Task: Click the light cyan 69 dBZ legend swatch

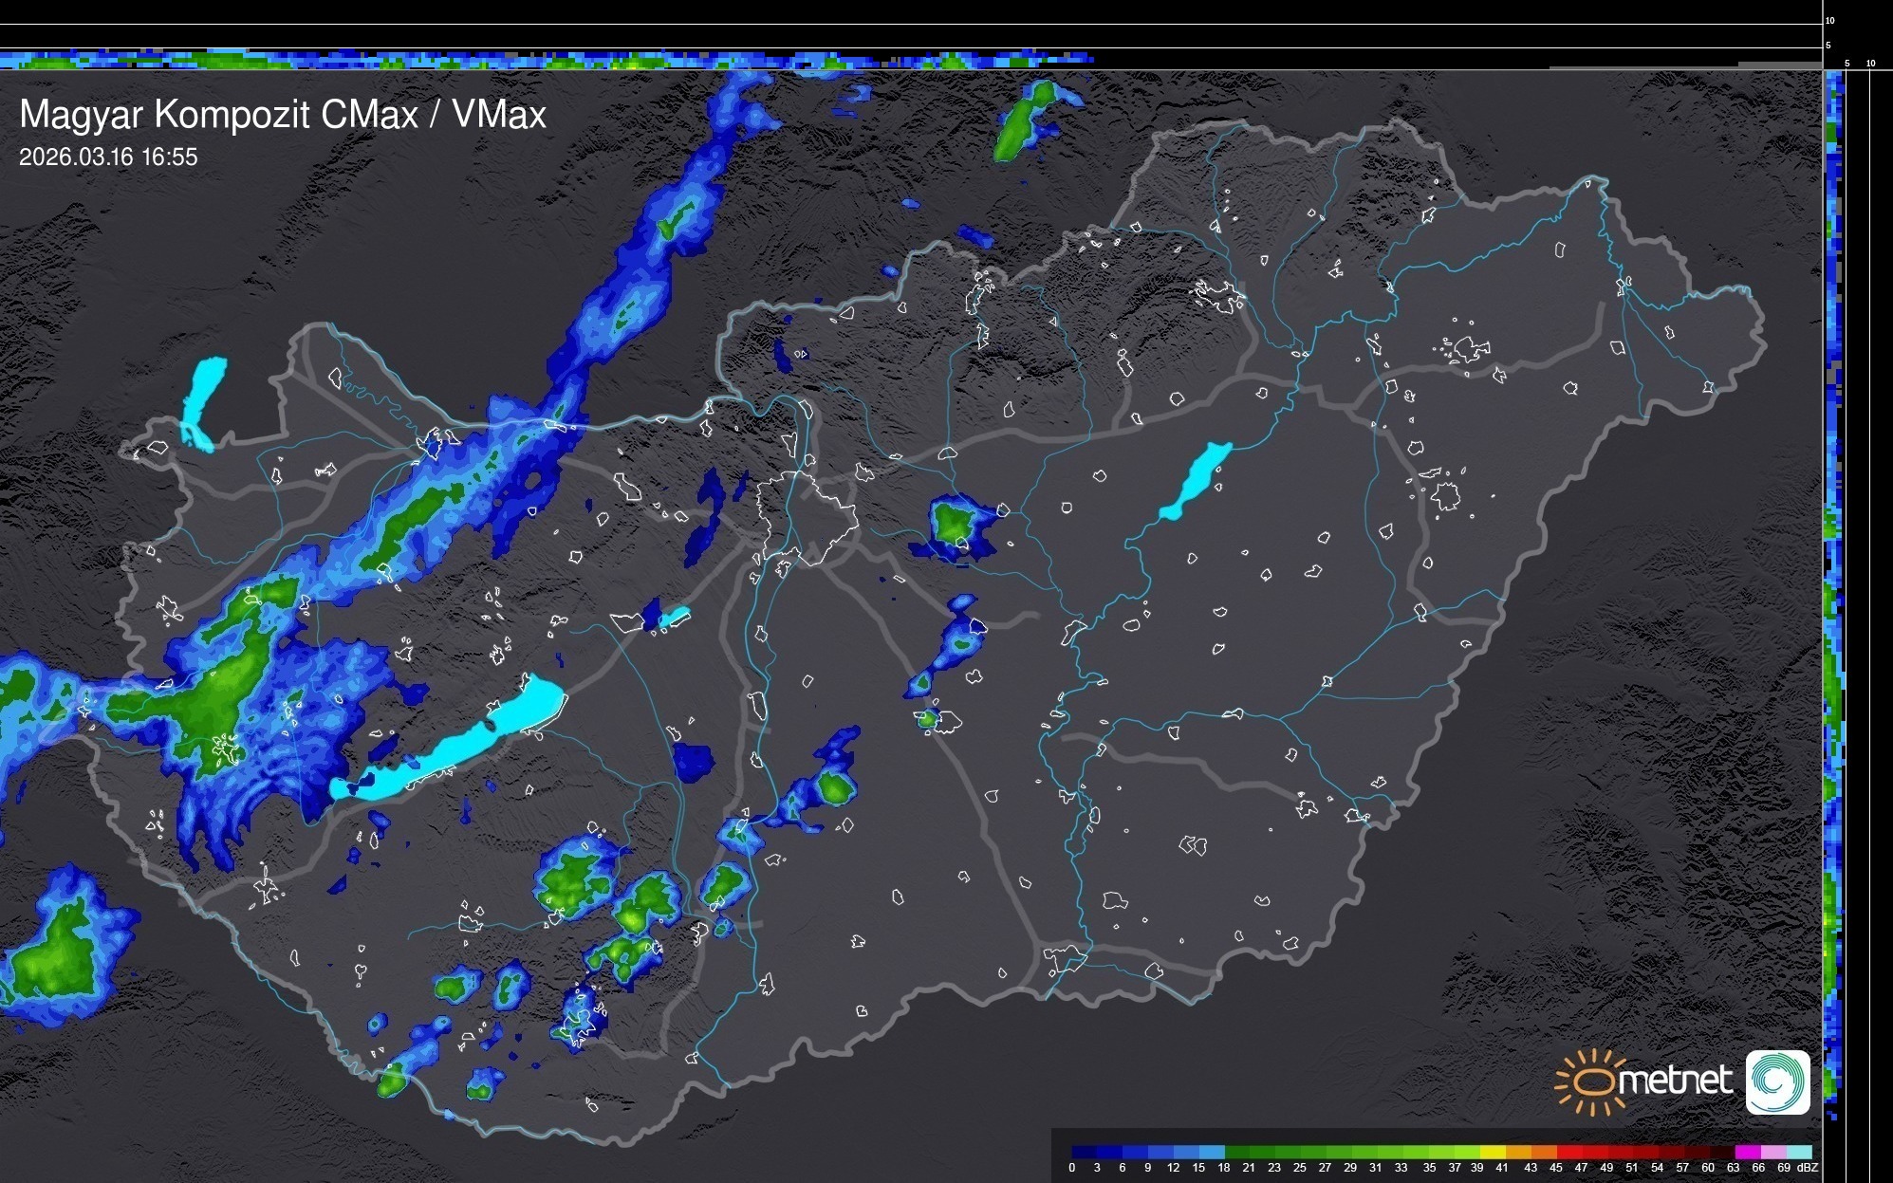Action: [1798, 1152]
